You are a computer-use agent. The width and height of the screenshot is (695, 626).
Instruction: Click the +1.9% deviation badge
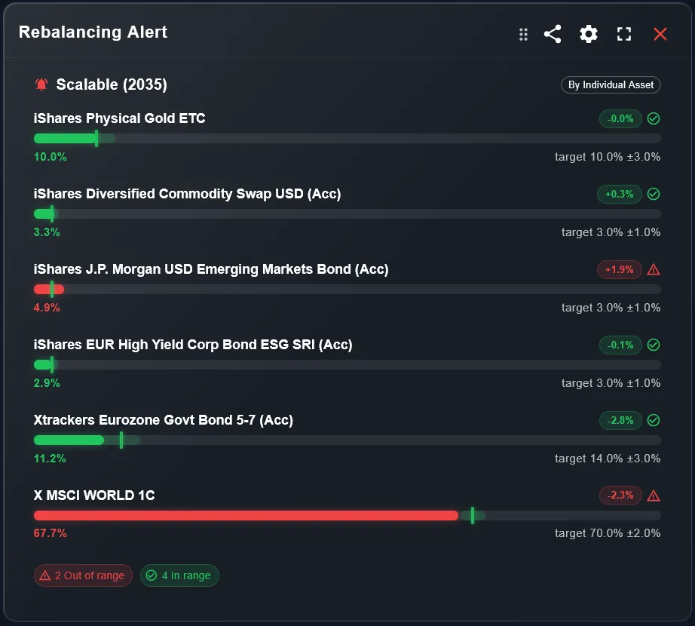pos(619,269)
